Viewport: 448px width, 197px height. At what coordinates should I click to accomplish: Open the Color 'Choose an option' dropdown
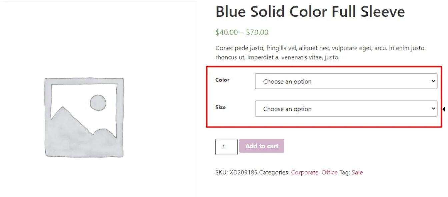(346, 81)
